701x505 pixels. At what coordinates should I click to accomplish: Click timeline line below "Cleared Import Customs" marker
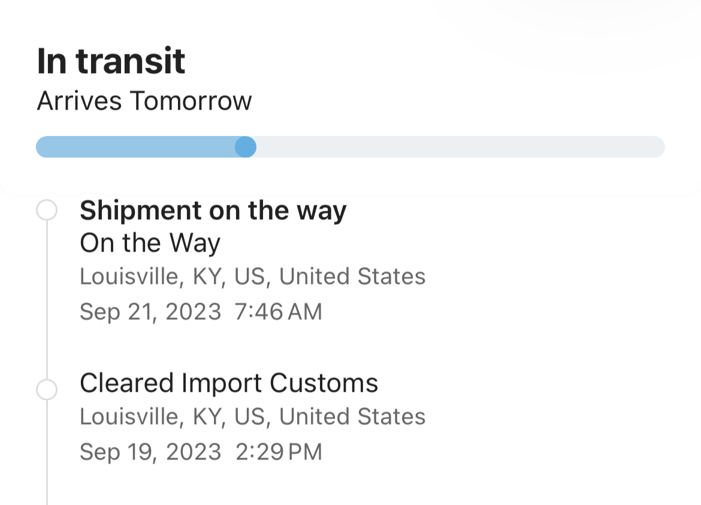pos(47,455)
